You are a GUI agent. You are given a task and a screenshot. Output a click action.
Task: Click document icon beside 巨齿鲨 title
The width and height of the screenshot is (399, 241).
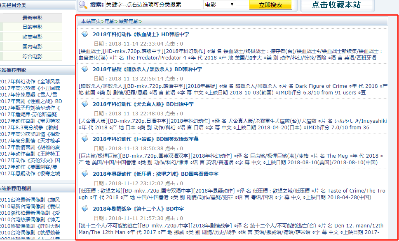(x=84, y=139)
